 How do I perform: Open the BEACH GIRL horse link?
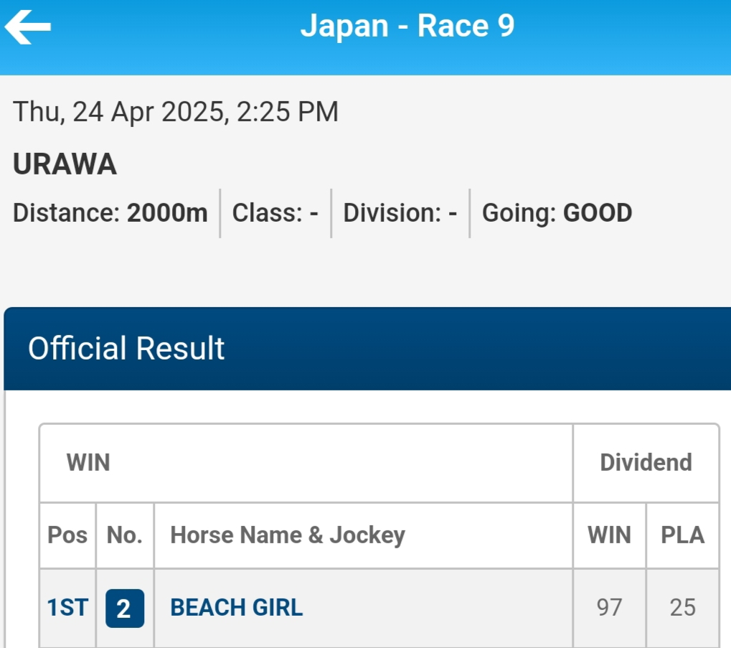point(236,608)
